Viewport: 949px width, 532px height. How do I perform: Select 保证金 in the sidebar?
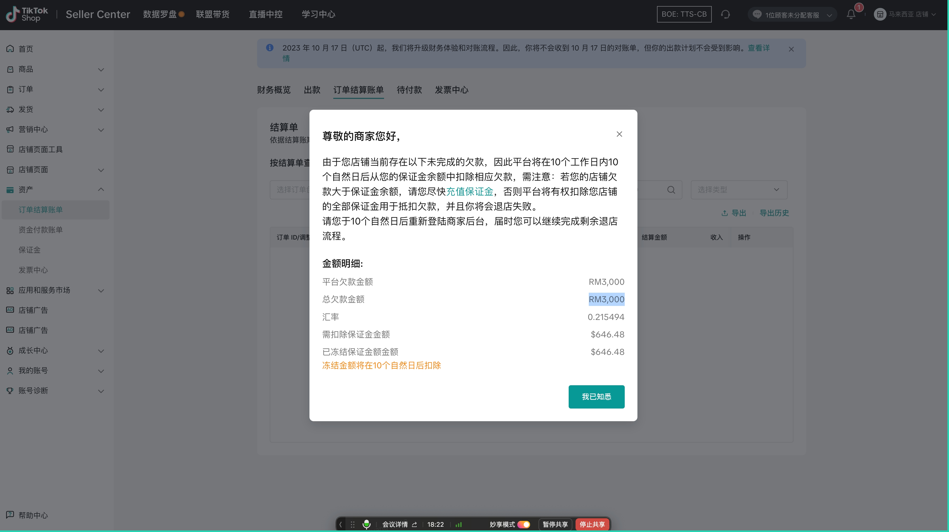pos(29,250)
